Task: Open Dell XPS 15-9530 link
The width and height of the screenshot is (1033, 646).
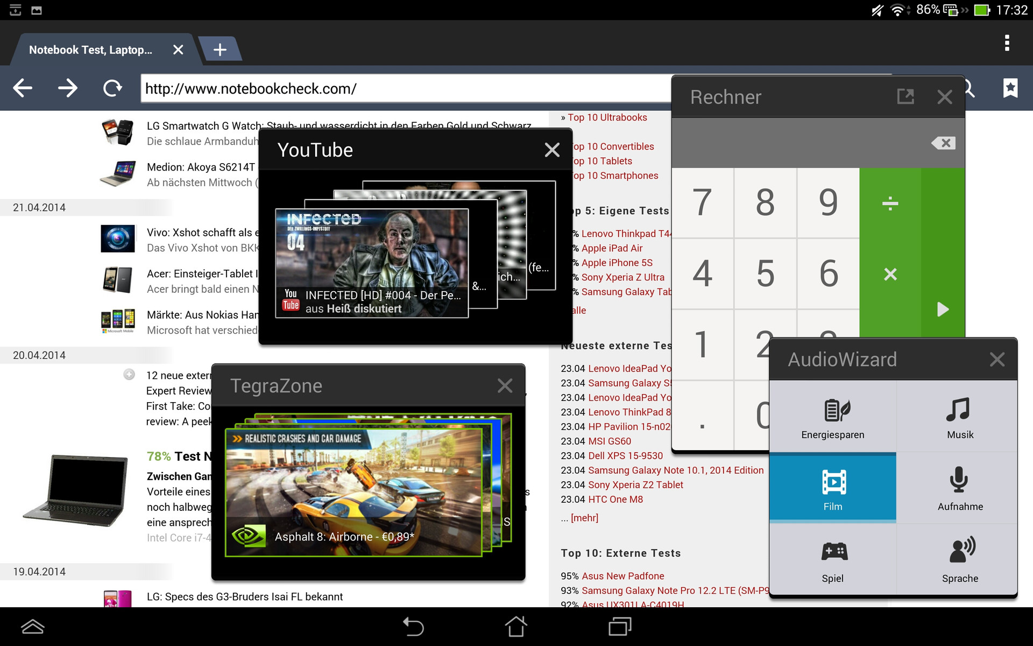Action: [625, 455]
